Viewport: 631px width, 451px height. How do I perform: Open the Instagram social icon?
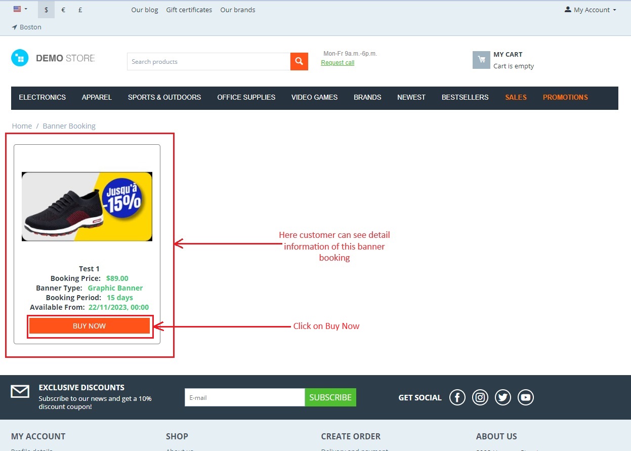click(x=480, y=397)
